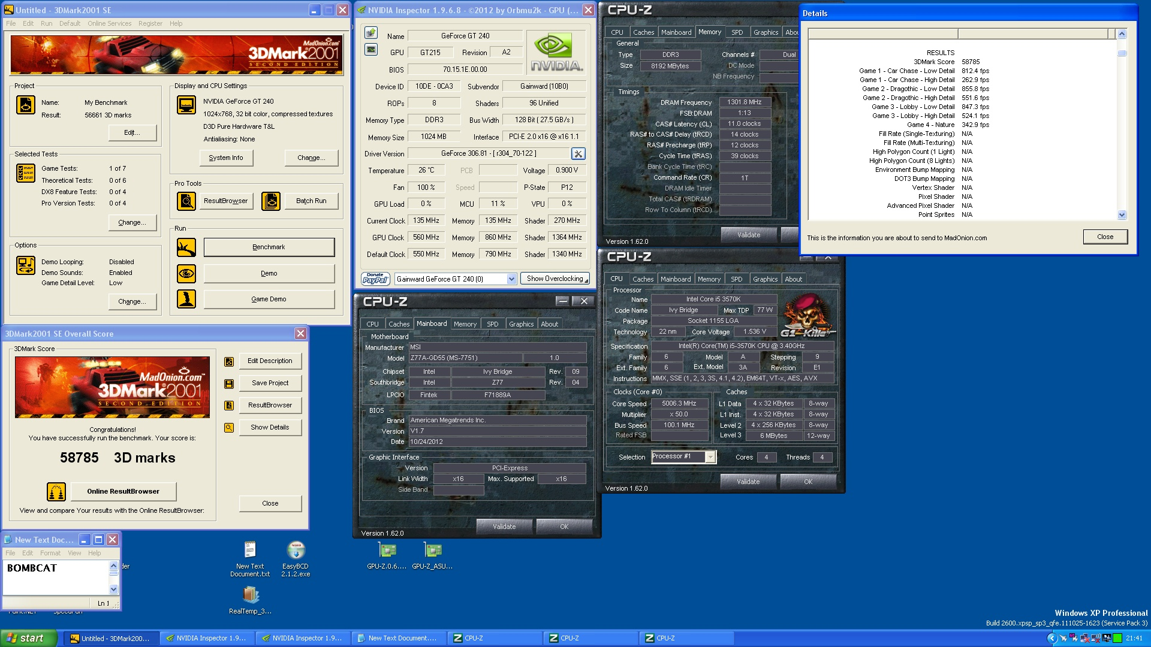This screenshot has width=1151, height=647.
Task: Switch to SPD tab in mainboard CPU-Z
Action: pos(492,324)
